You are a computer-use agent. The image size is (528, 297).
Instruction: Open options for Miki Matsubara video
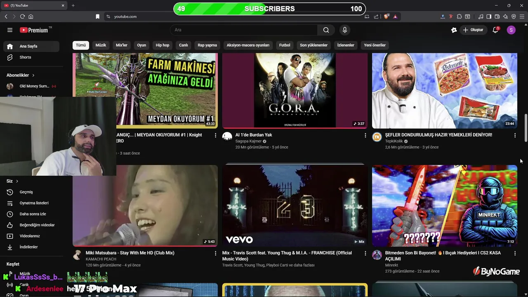click(x=215, y=253)
